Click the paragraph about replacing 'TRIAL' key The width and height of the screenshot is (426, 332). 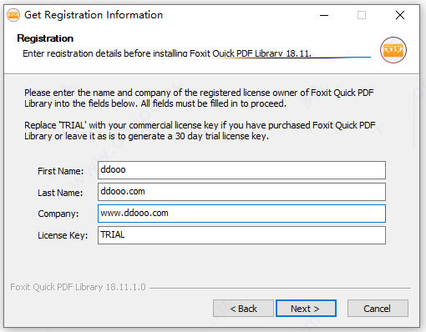point(200,131)
